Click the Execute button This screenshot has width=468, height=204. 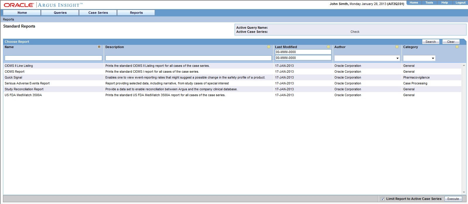(x=453, y=199)
